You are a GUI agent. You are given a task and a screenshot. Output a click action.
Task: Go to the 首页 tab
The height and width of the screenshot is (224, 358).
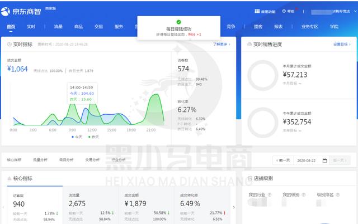tap(11, 27)
